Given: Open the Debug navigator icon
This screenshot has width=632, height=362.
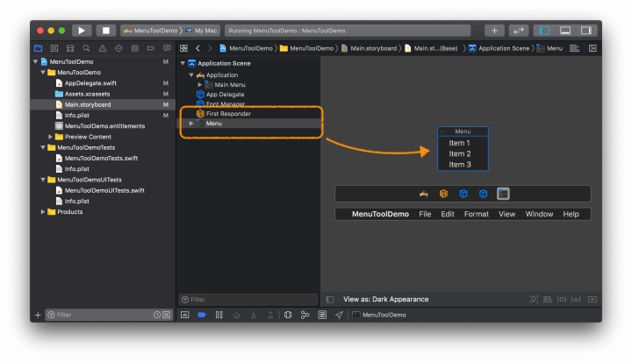Looking at the screenshot, I should click(134, 48).
